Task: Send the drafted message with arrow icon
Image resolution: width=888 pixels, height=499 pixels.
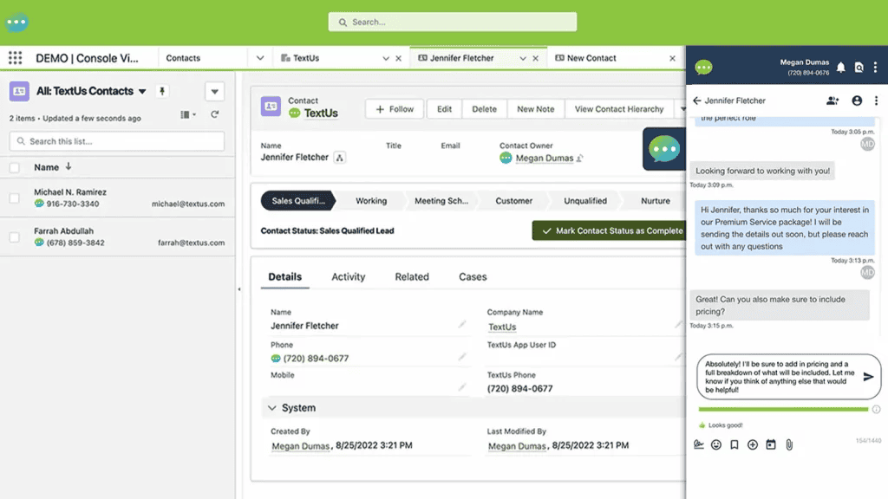Action: (867, 377)
